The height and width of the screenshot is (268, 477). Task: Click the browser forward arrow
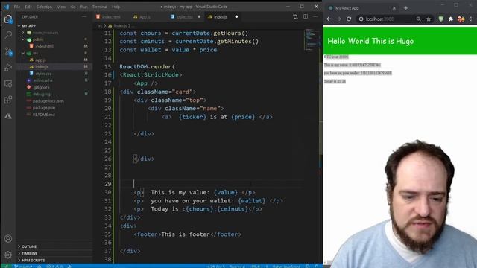tap(338, 19)
